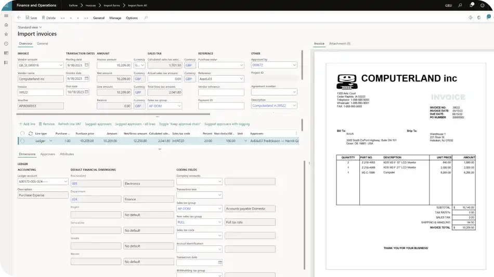Jump to the last record (>>)
The image size is (494, 277).
point(86,18)
